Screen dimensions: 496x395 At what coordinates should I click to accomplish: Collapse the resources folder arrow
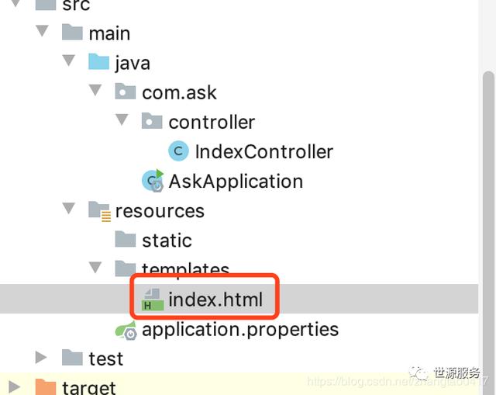click(69, 210)
